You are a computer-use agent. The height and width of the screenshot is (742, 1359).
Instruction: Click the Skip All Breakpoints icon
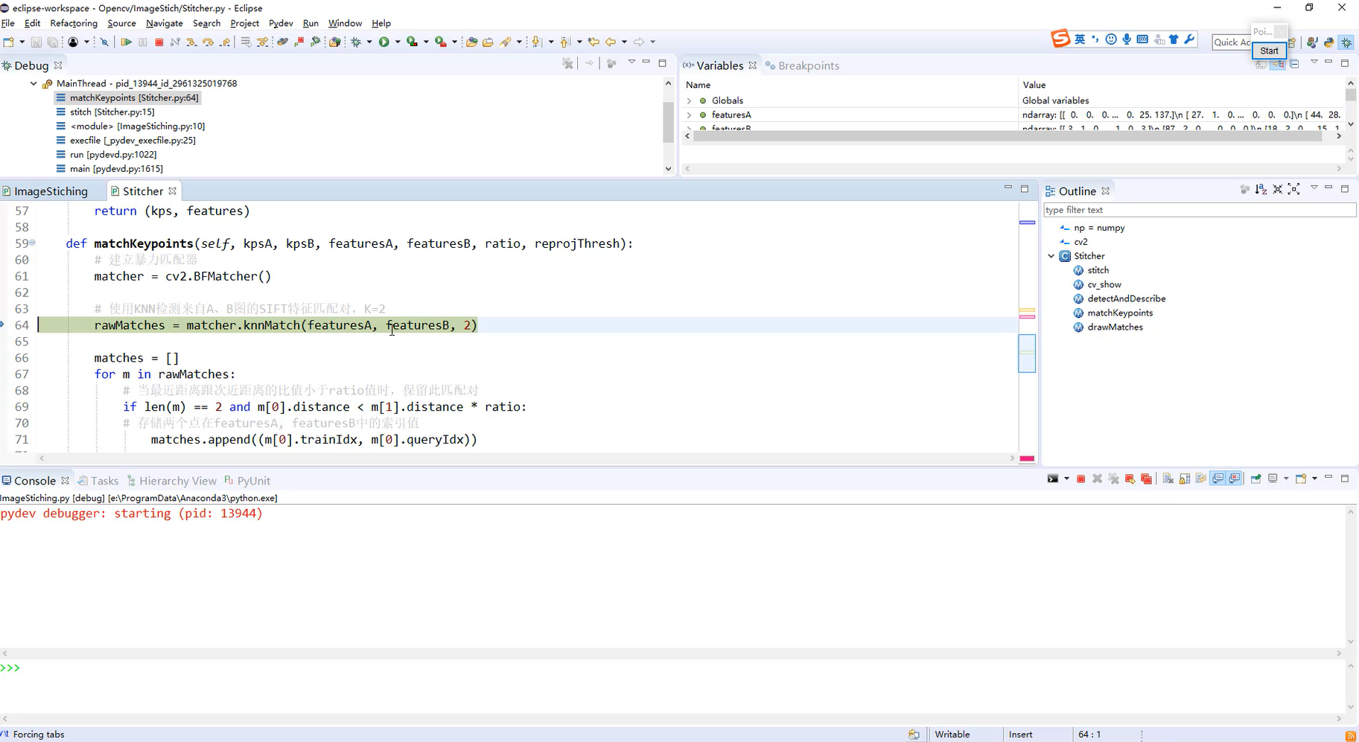click(x=104, y=42)
